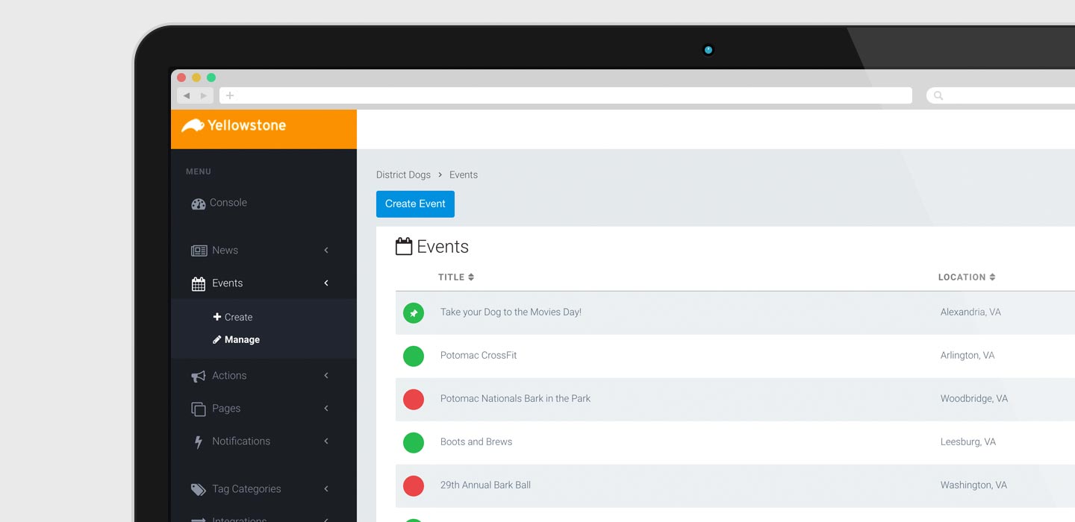This screenshot has width=1075, height=522.
Task: Click the Actions megaphone icon
Action: pyautogui.click(x=199, y=377)
